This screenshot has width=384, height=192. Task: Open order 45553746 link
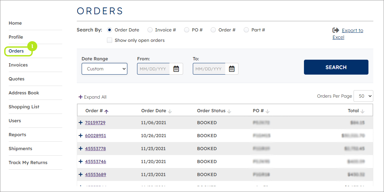click(96, 162)
